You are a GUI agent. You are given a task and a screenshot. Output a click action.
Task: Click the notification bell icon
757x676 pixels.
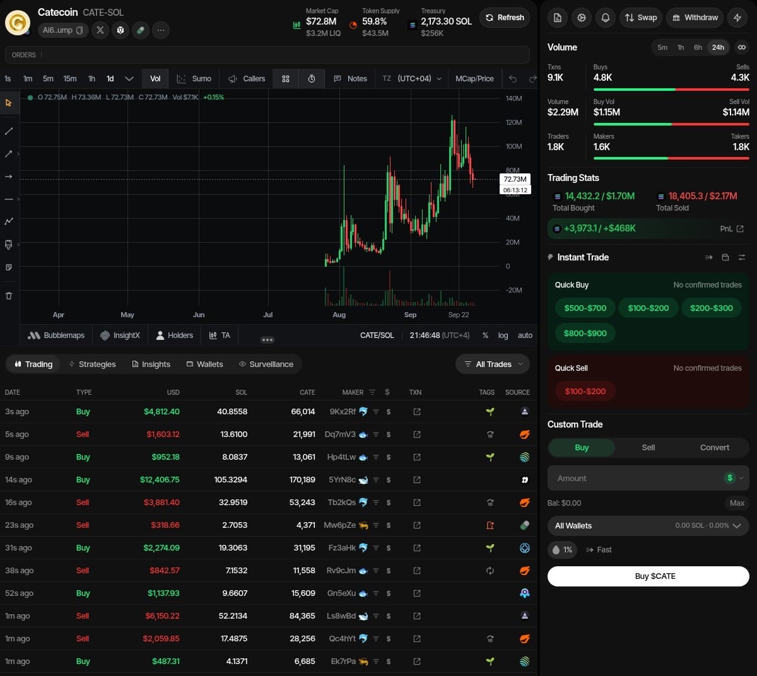606,18
